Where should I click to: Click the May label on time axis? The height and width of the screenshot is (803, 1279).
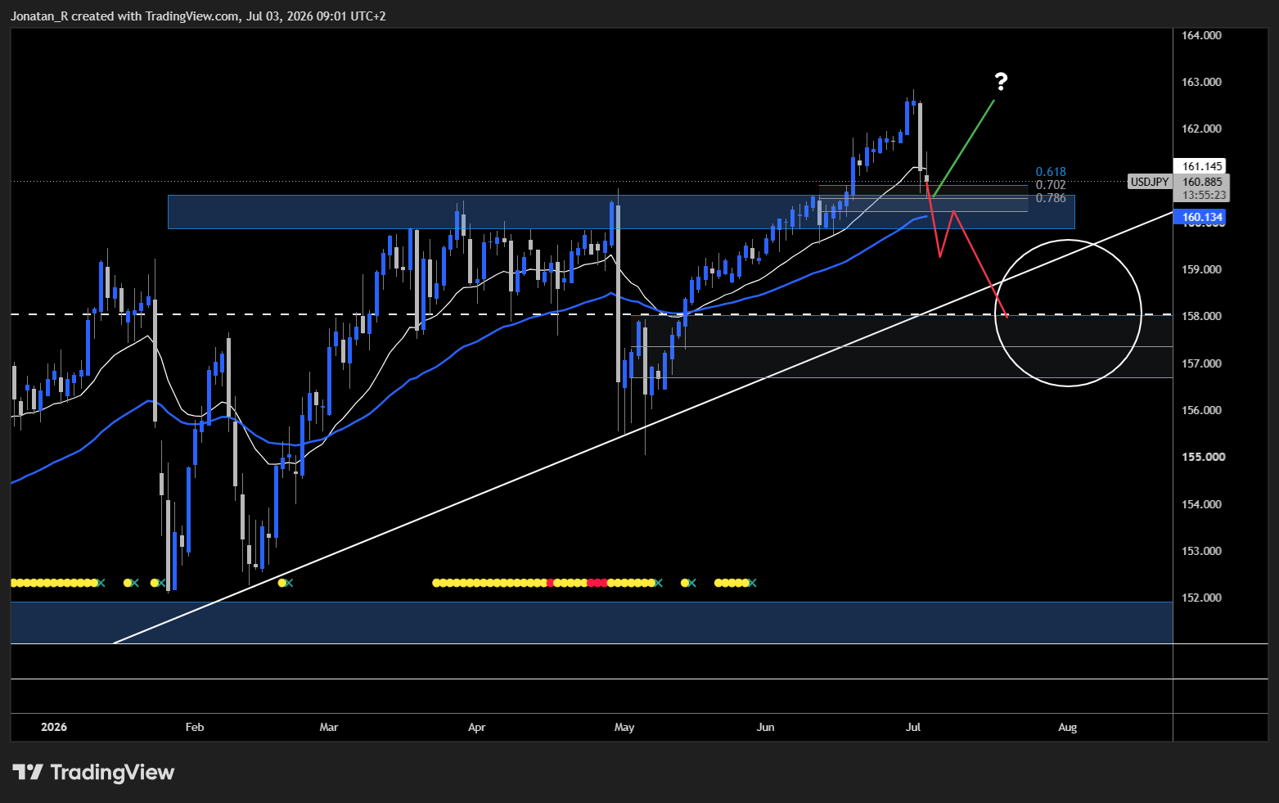pyautogui.click(x=624, y=727)
